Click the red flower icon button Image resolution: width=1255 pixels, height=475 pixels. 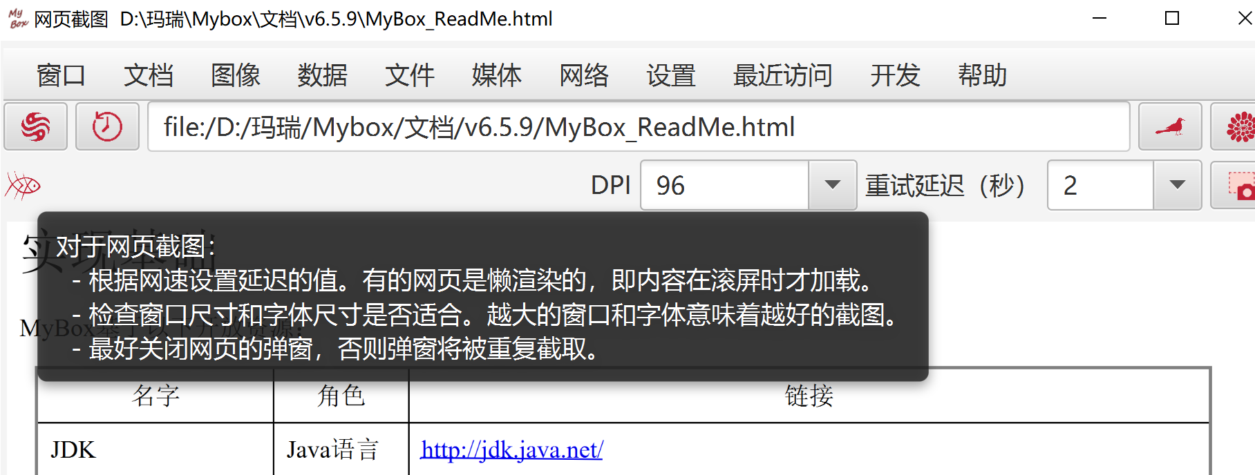(x=1236, y=126)
